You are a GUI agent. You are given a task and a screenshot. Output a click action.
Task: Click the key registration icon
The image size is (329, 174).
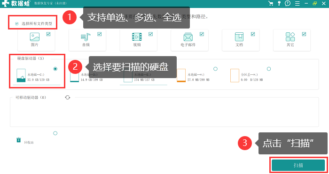pyautogui.click(x=279, y=3)
